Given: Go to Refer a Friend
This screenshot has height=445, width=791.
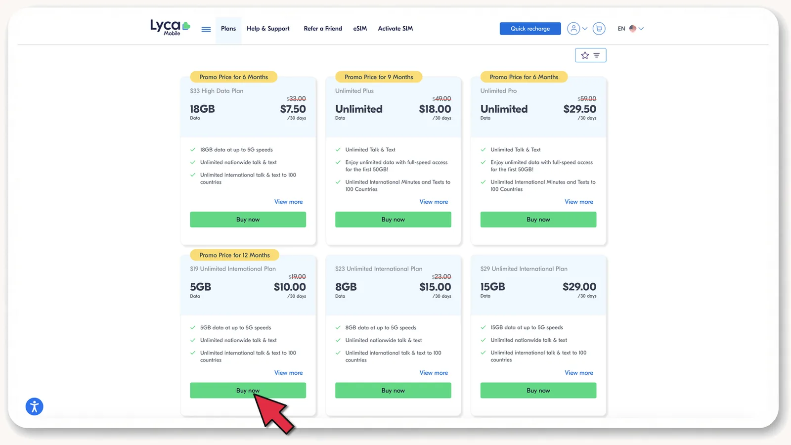Looking at the screenshot, I should pos(323,29).
